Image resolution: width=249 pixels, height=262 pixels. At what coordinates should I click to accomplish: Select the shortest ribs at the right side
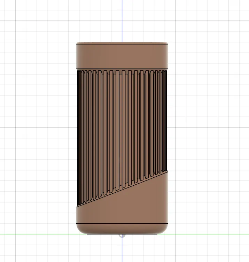click(164, 122)
